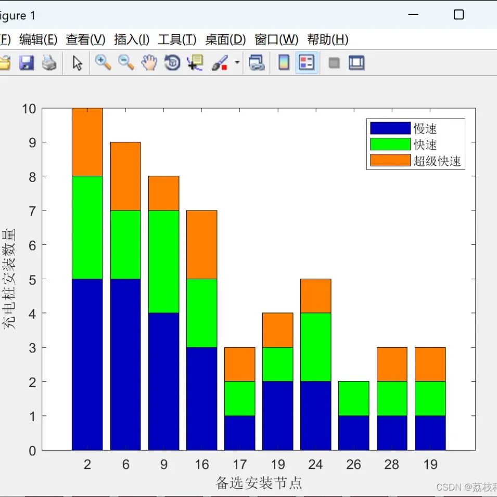Open the 插入(I) menu
497x497 pixels.
point(132,40)
